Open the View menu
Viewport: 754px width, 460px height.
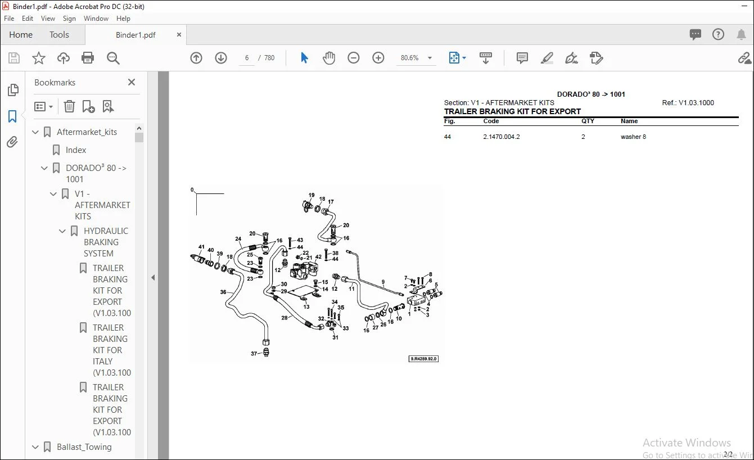click(x=48, y=19)
